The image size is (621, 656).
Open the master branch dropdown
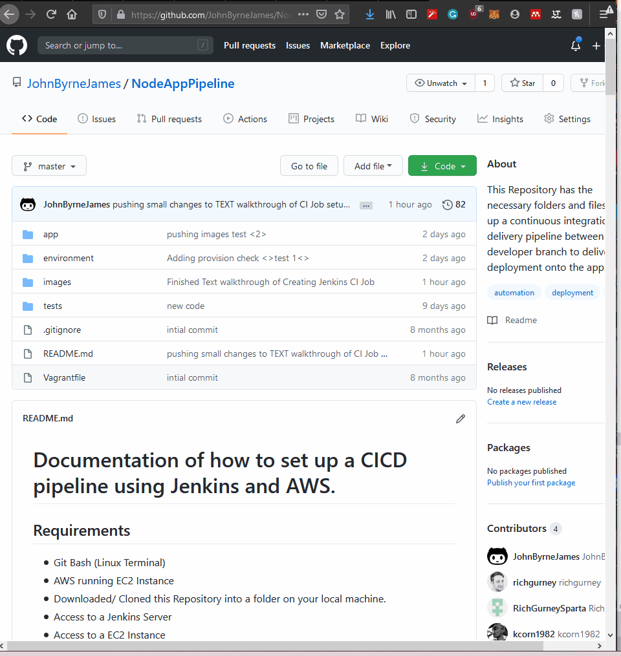[49, 166]
